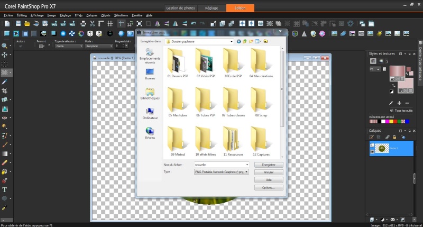Viewport: 423px width, 227px height.
Task: Click the New image icon in toolbar
Action: pyautogui.click(x=7, y=24)
